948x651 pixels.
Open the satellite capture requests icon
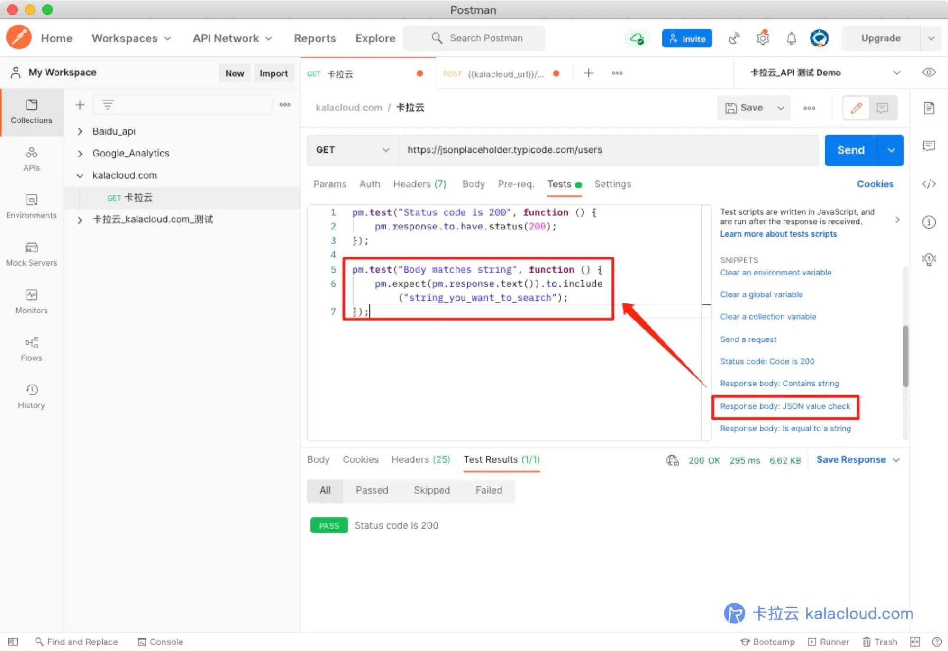(x=734, y=38)
